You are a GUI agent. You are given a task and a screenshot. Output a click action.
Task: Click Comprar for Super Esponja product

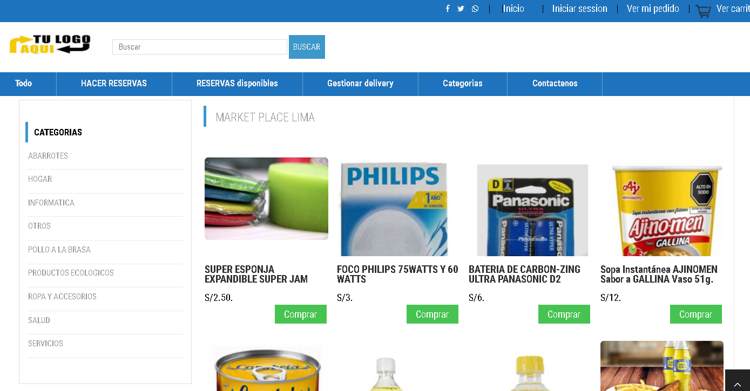tap(301, 314)
